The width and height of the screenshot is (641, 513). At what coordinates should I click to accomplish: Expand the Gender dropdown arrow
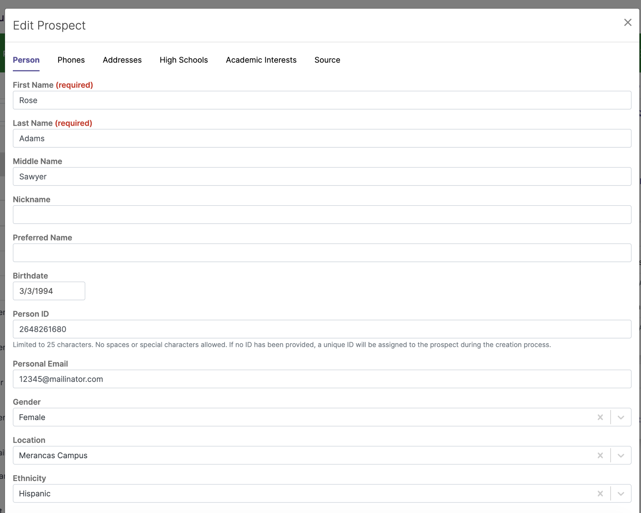pos(621,417)
